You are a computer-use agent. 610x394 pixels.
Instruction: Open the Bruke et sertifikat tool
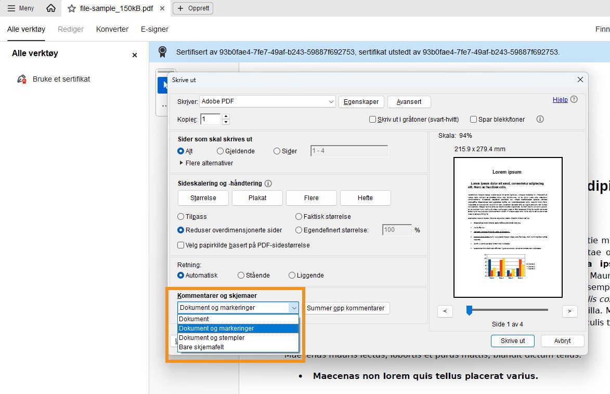(54, 79)
